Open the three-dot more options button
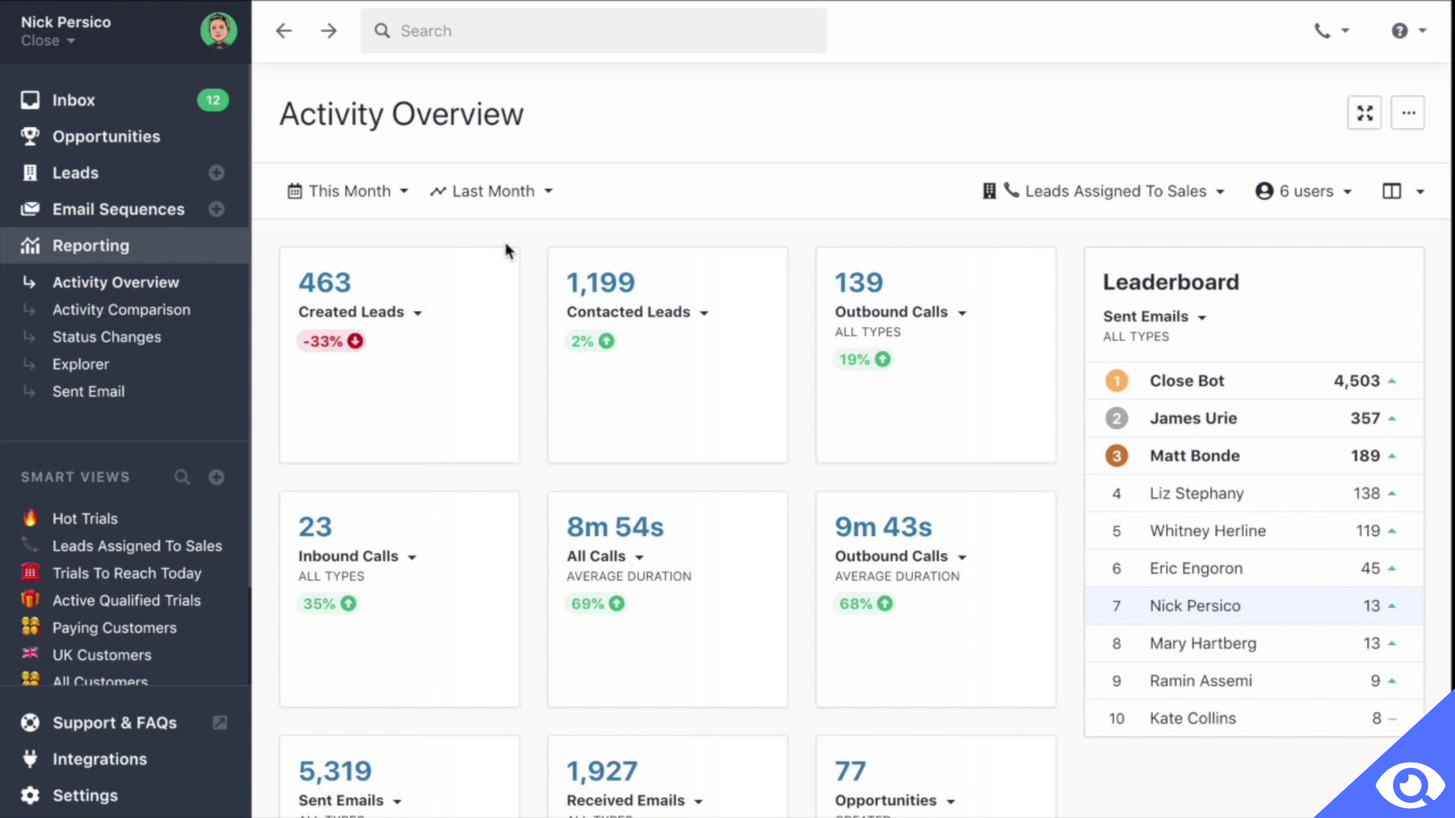1455x818 pixels. coord(1408,113)
